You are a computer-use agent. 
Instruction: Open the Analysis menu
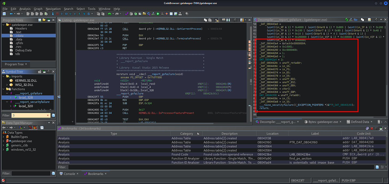click(x=25, y=9)
